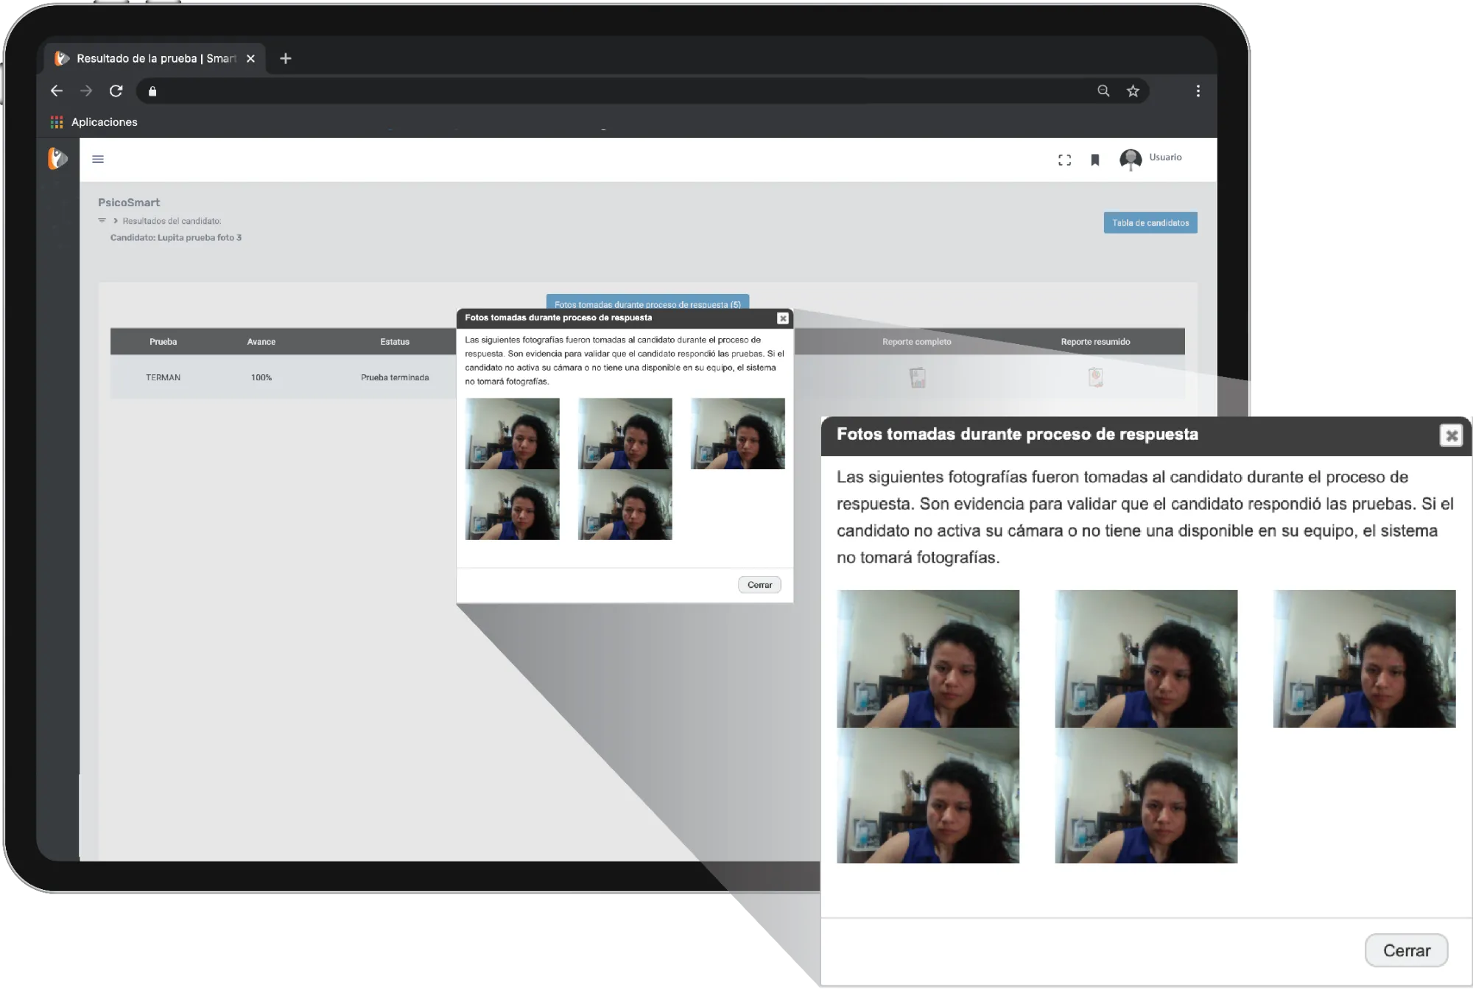Open Aplicaciones bookmarks shortcut

point(94,122)
